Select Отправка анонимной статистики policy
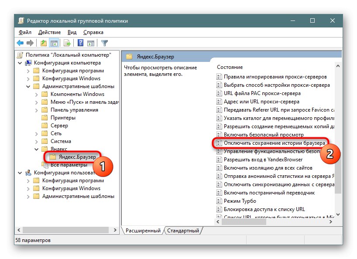Screen dimensions: 357x259 279,176
